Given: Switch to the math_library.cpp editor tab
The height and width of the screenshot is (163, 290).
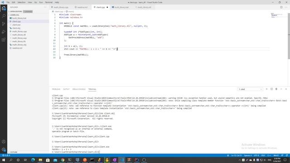Looking at the screenshot, I should click(61, 7).
